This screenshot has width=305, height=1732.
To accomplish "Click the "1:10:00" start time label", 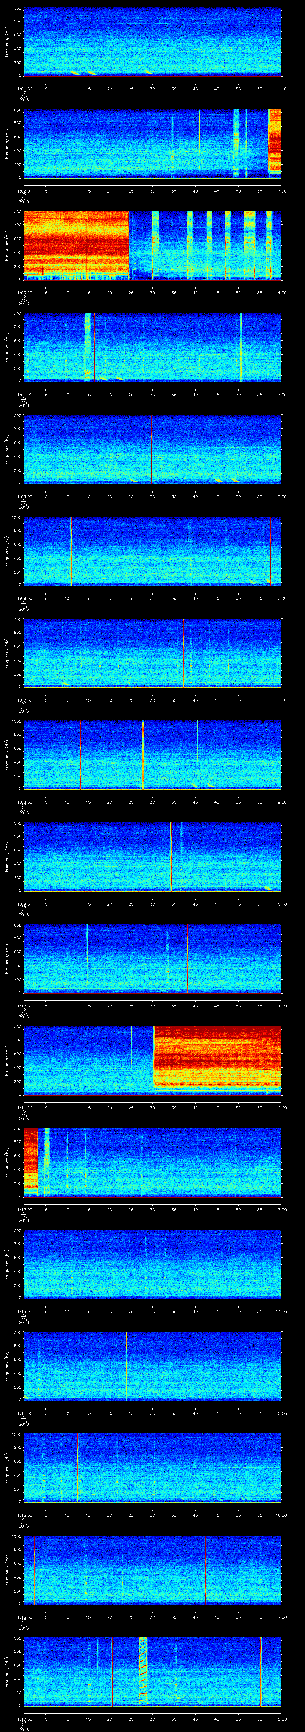I will pyautogui.click(x=24, y=1006).
